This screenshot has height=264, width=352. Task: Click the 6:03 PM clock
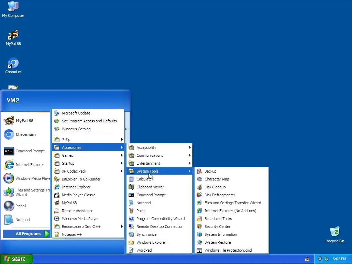pos(339,259)
